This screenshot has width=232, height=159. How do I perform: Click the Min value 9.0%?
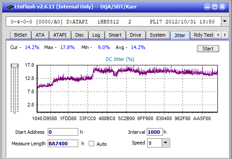point(104,47)
